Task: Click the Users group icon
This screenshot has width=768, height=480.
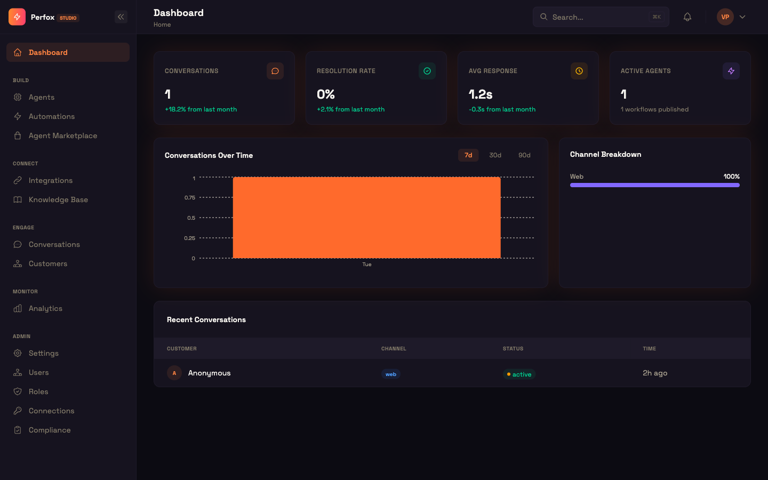Action: [x=18, y=372]
